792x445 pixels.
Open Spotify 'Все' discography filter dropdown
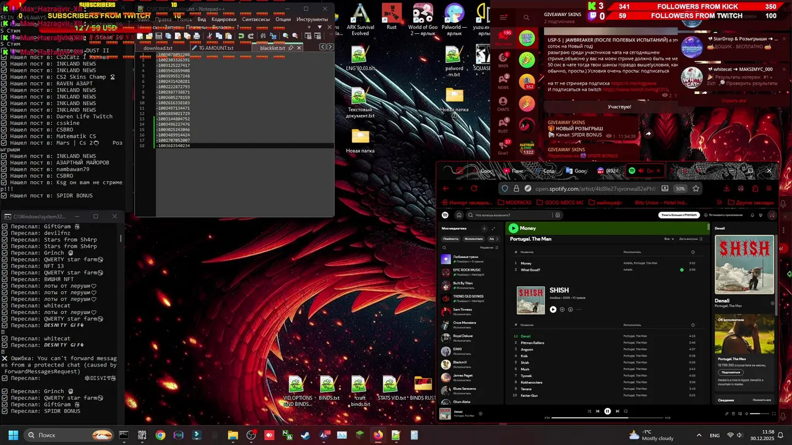(669, 239)
